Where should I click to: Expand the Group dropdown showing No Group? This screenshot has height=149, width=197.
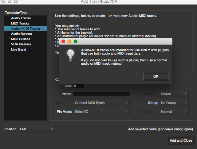click(174, 103)
